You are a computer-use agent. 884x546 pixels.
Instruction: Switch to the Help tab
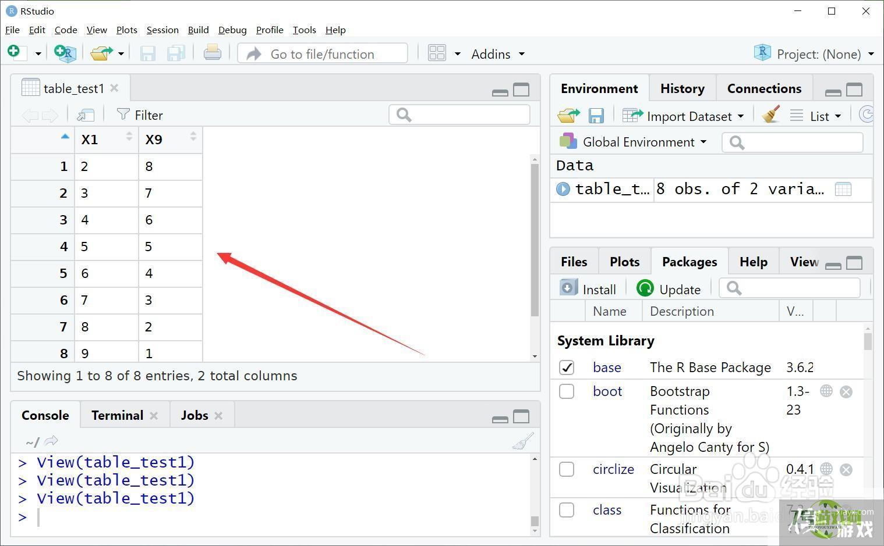coord(753,262)
